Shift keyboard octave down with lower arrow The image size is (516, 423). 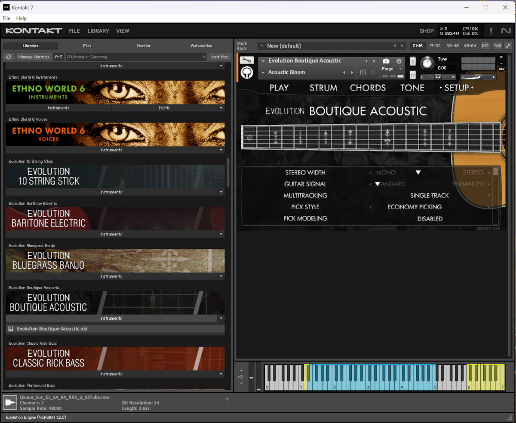tap(241, 383)
